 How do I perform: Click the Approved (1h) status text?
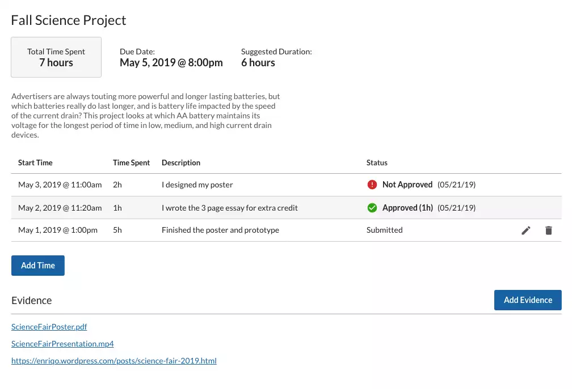pyautogui.click(x=407, y=208)
